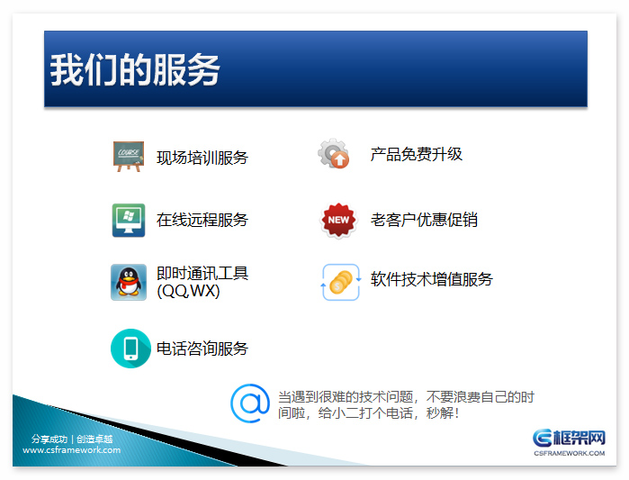Select the QQ penguin icon

[x=129, y=282]
